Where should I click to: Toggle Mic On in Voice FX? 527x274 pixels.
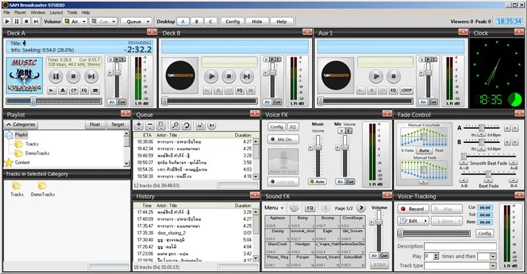coord(283,139)
